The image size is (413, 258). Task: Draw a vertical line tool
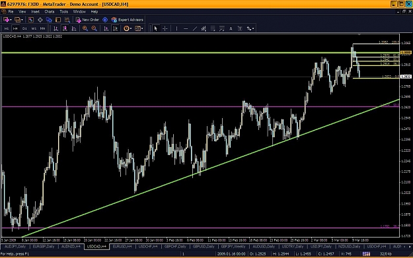click(176, 28)
